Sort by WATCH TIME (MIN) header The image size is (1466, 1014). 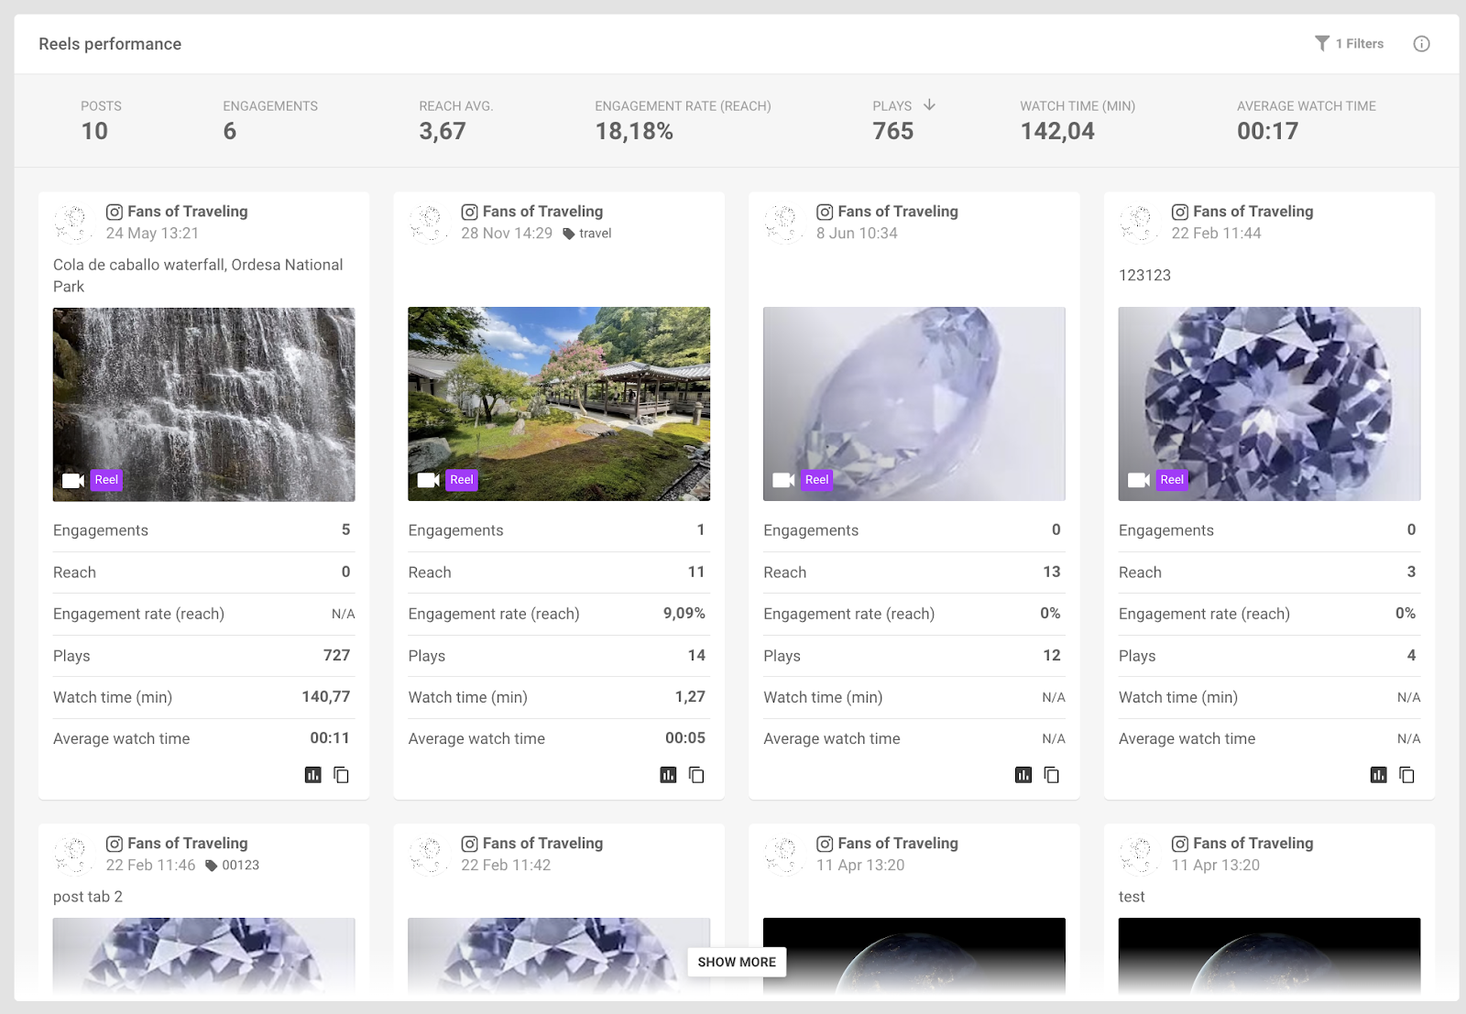[x=1078, y=106]
